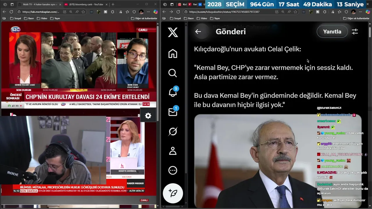
Task: Open tab actions menu in left browser
Action: [12, 4]
